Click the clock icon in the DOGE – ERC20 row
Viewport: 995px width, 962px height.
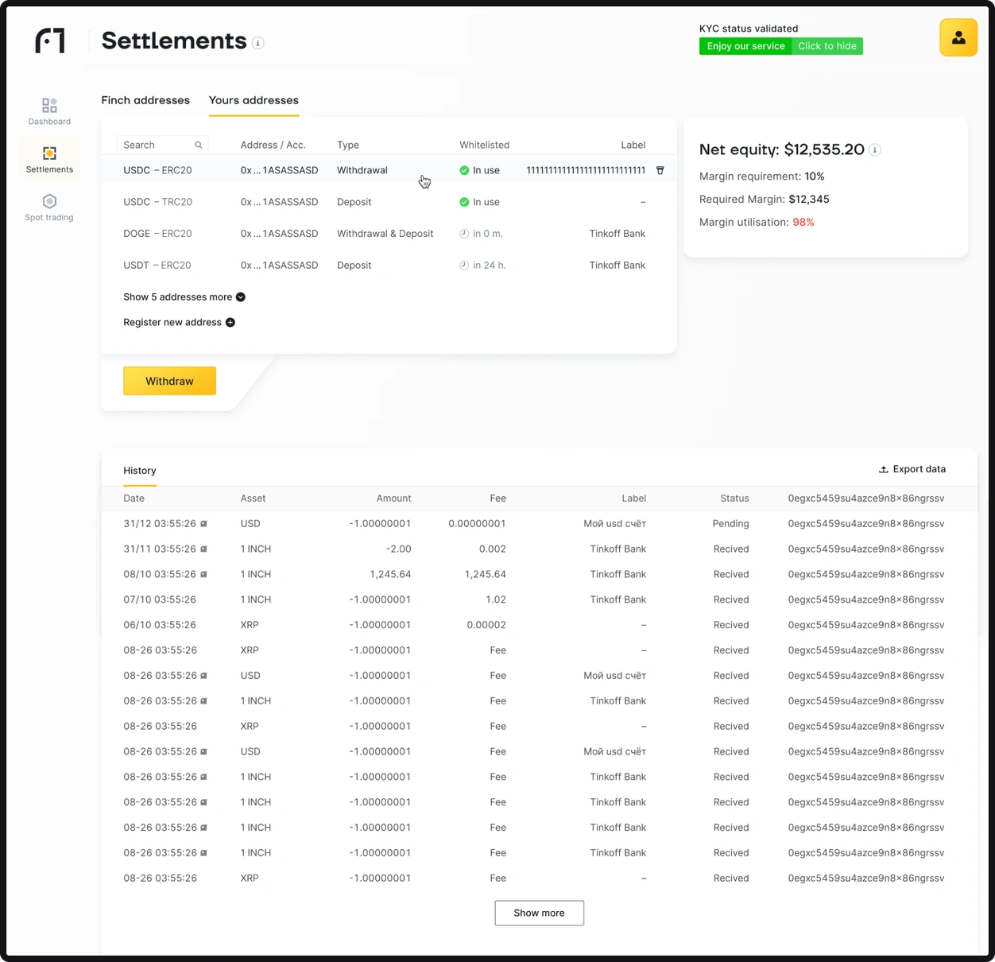464,234
